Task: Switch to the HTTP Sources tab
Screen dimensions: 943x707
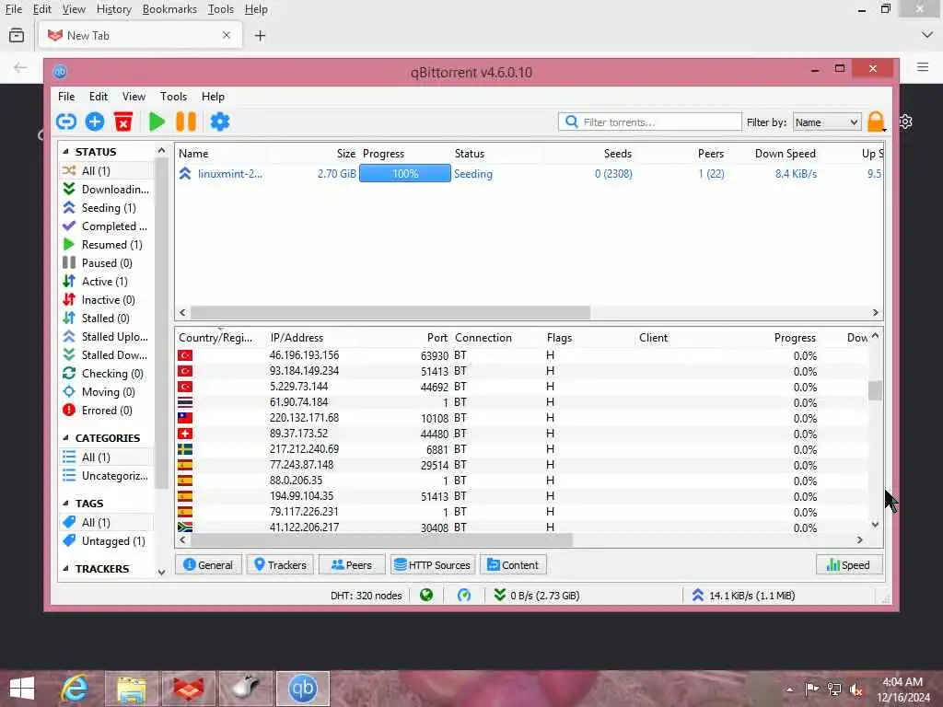Action: [x=433, y=565]
